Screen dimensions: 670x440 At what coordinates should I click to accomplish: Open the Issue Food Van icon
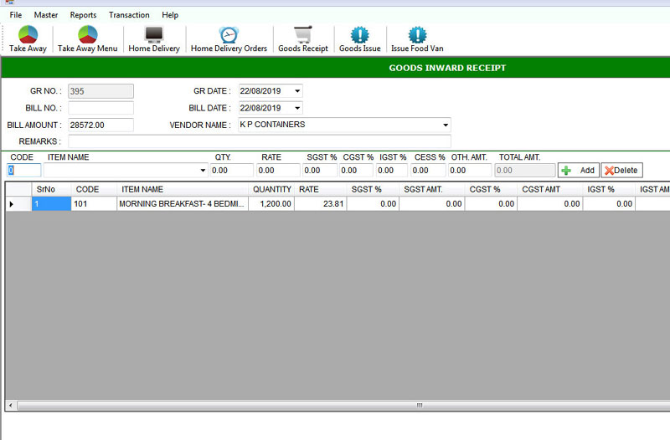click(417, 39)
